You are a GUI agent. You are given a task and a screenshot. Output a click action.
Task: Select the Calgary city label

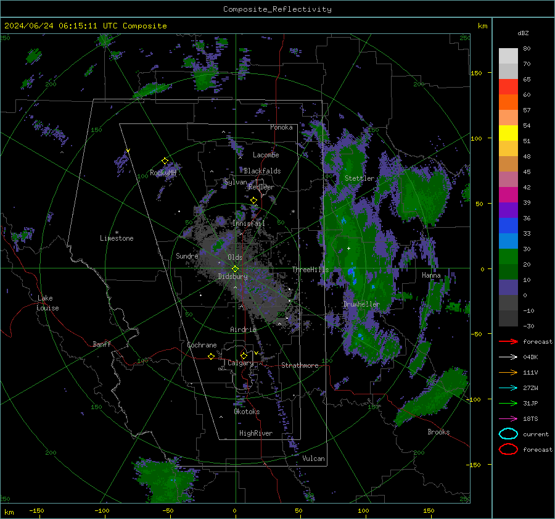[240, 363]
